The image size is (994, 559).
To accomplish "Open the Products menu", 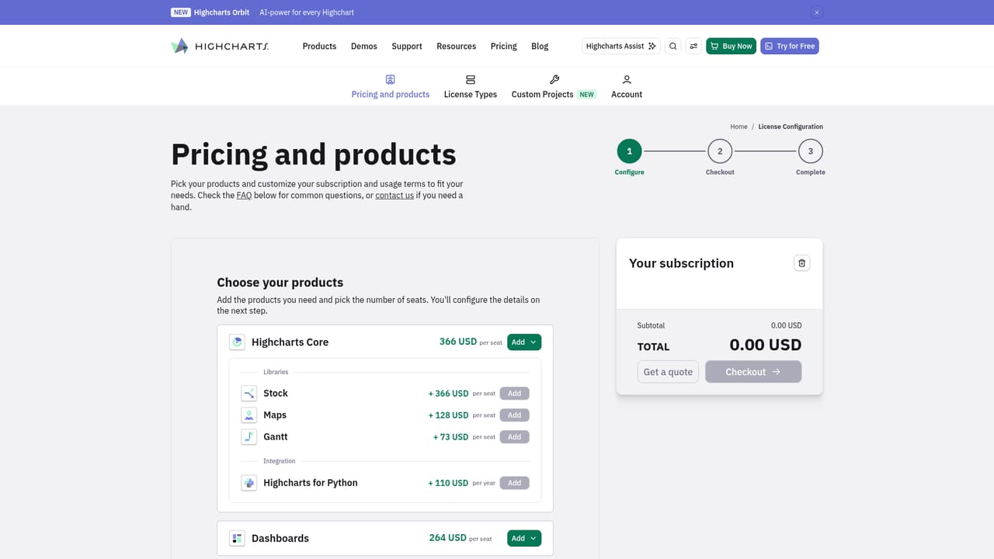I will (319, 46).
